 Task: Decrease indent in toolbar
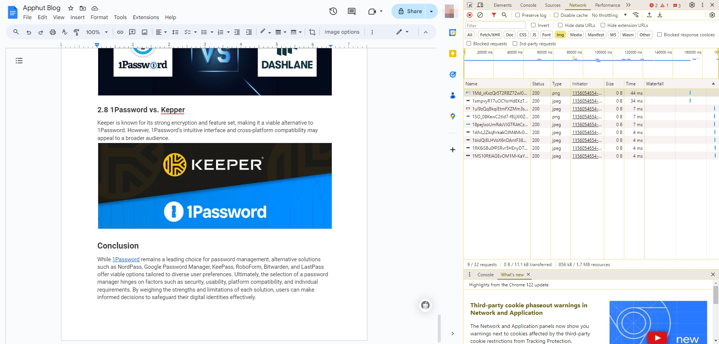(237, 32)
